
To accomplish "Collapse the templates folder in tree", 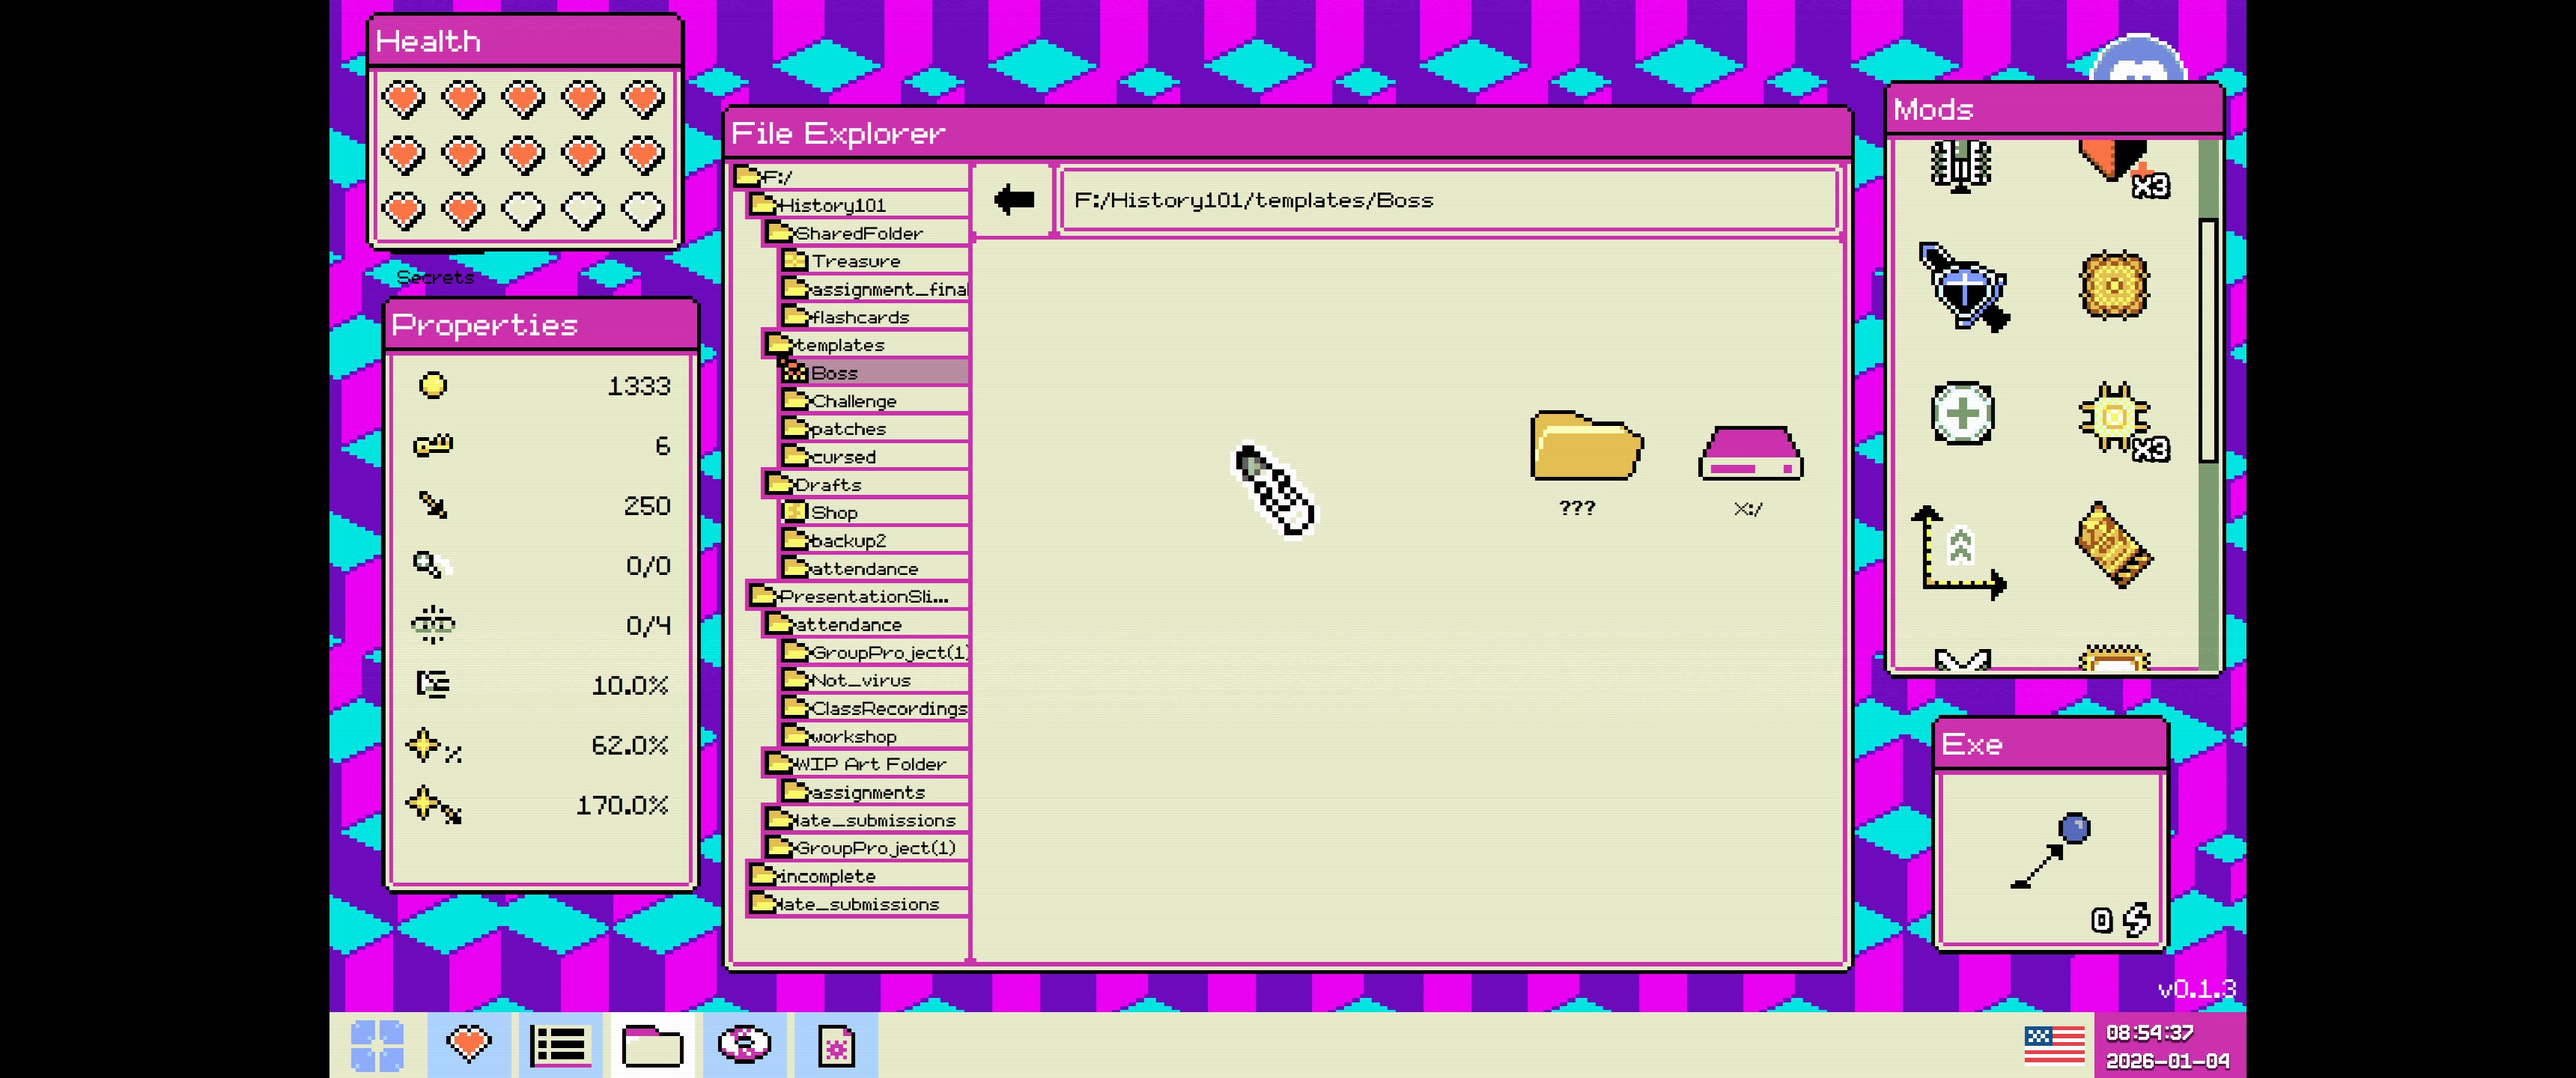I will coord(838,345).
